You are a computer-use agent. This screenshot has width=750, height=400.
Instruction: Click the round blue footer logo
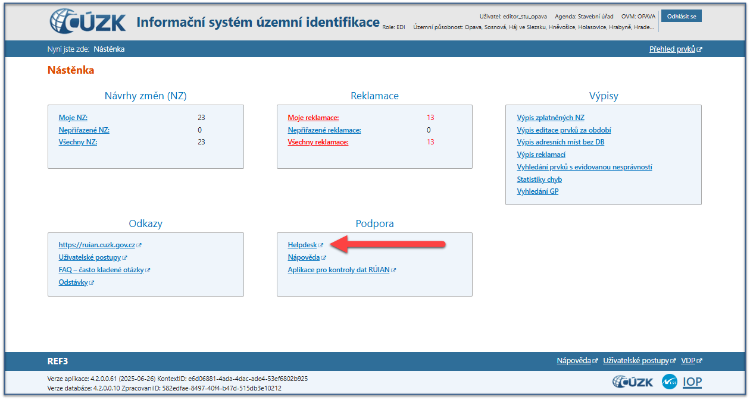point(670,382)
